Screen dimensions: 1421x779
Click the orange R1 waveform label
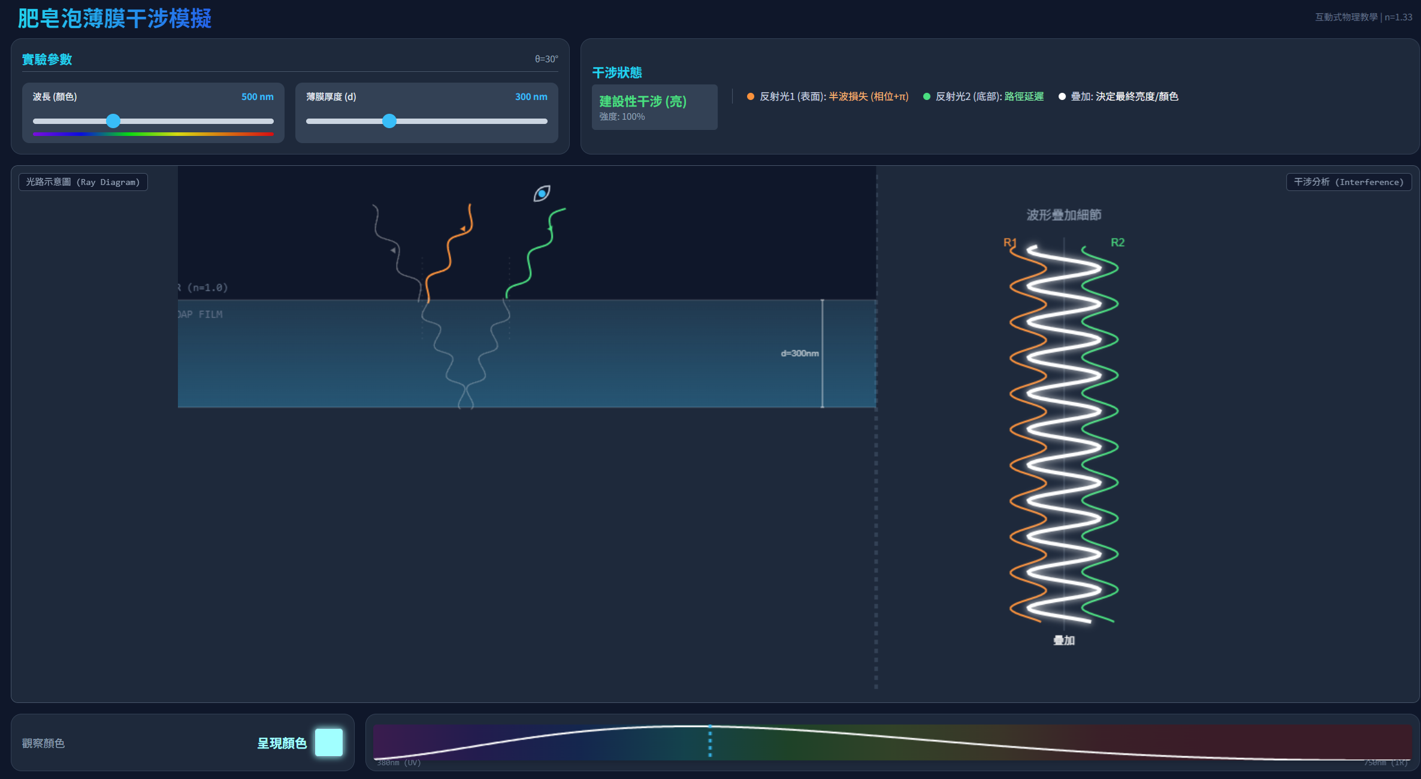click(x=1009, y=243)
